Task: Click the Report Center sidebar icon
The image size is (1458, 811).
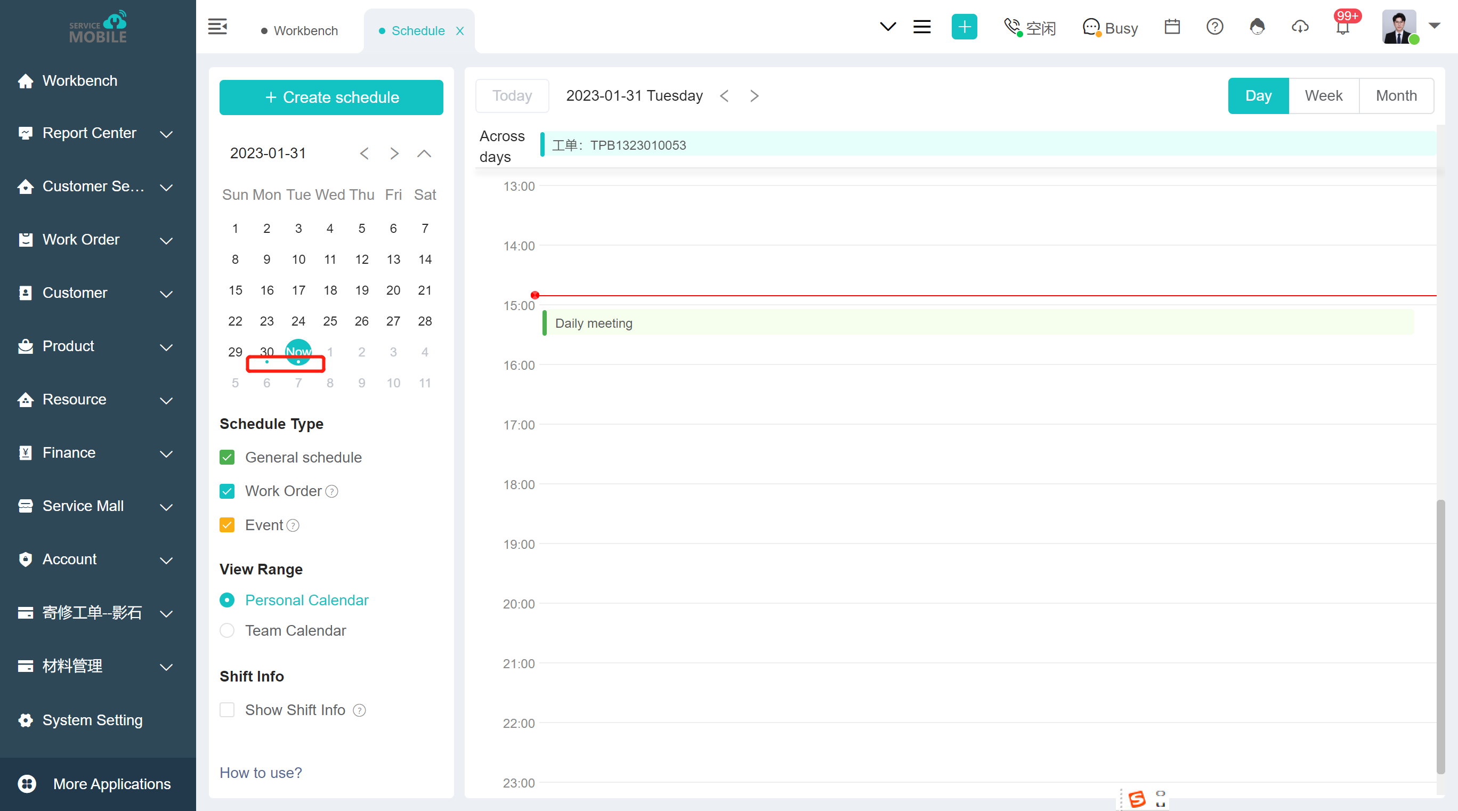Action: (25, 134)
